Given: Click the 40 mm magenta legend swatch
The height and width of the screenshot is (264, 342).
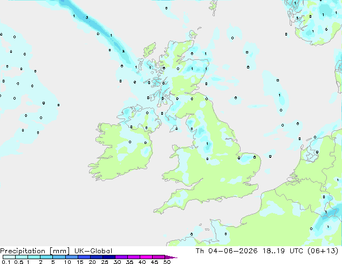Looking at the screenshot, I should point(146,257).
